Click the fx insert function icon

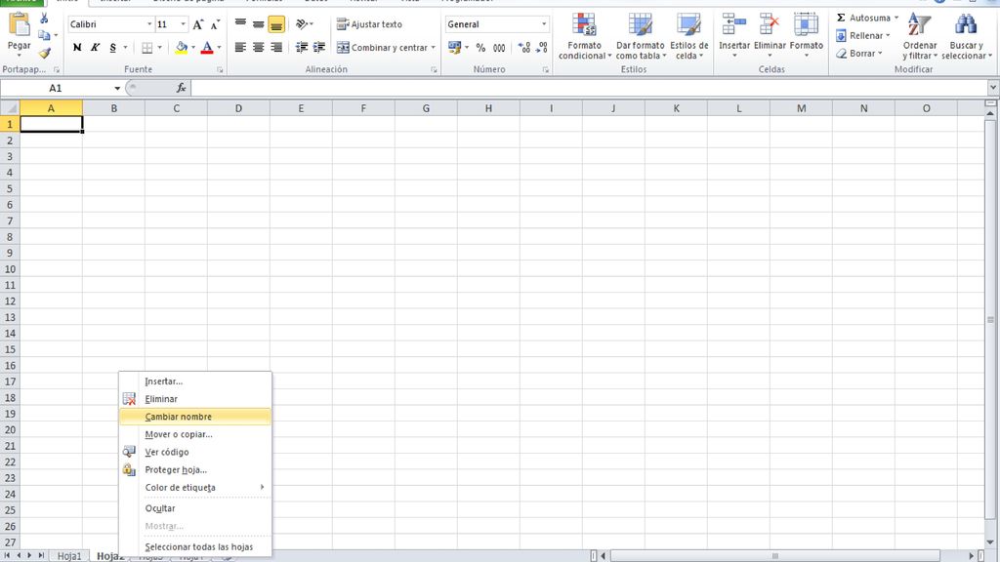pos(181,88)
